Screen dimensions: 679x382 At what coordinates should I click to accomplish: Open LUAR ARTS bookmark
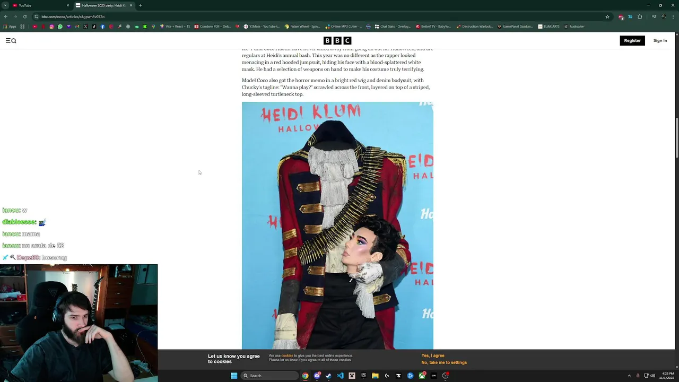(549, 27)
